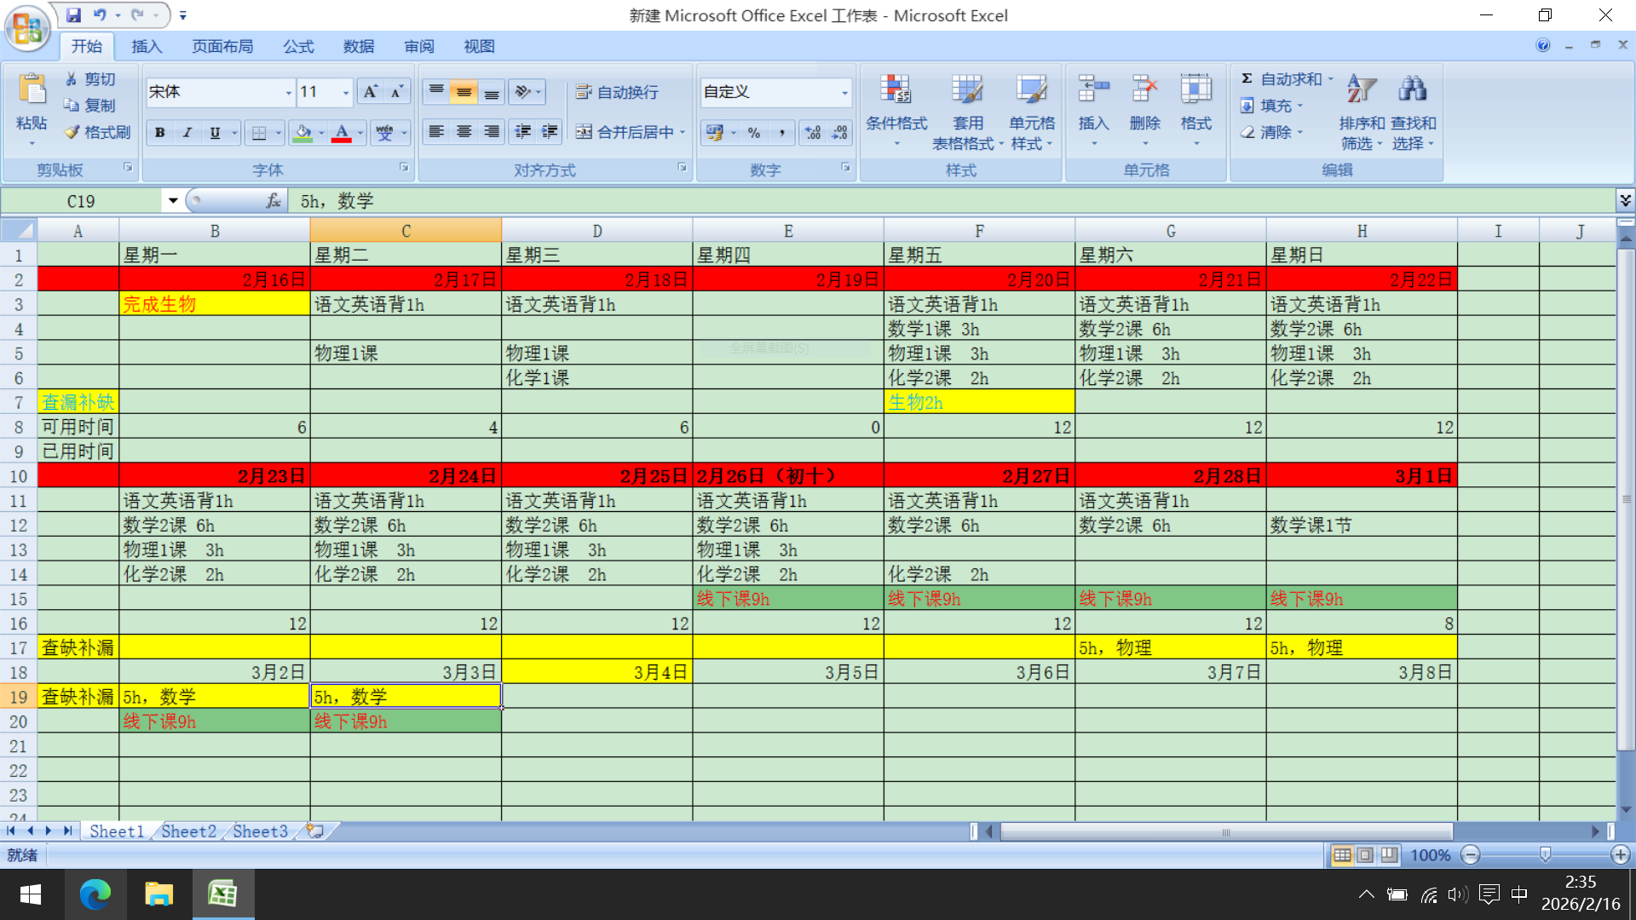
Task: Click the Find and Select binoculars icon
Action: (1412, 89)
